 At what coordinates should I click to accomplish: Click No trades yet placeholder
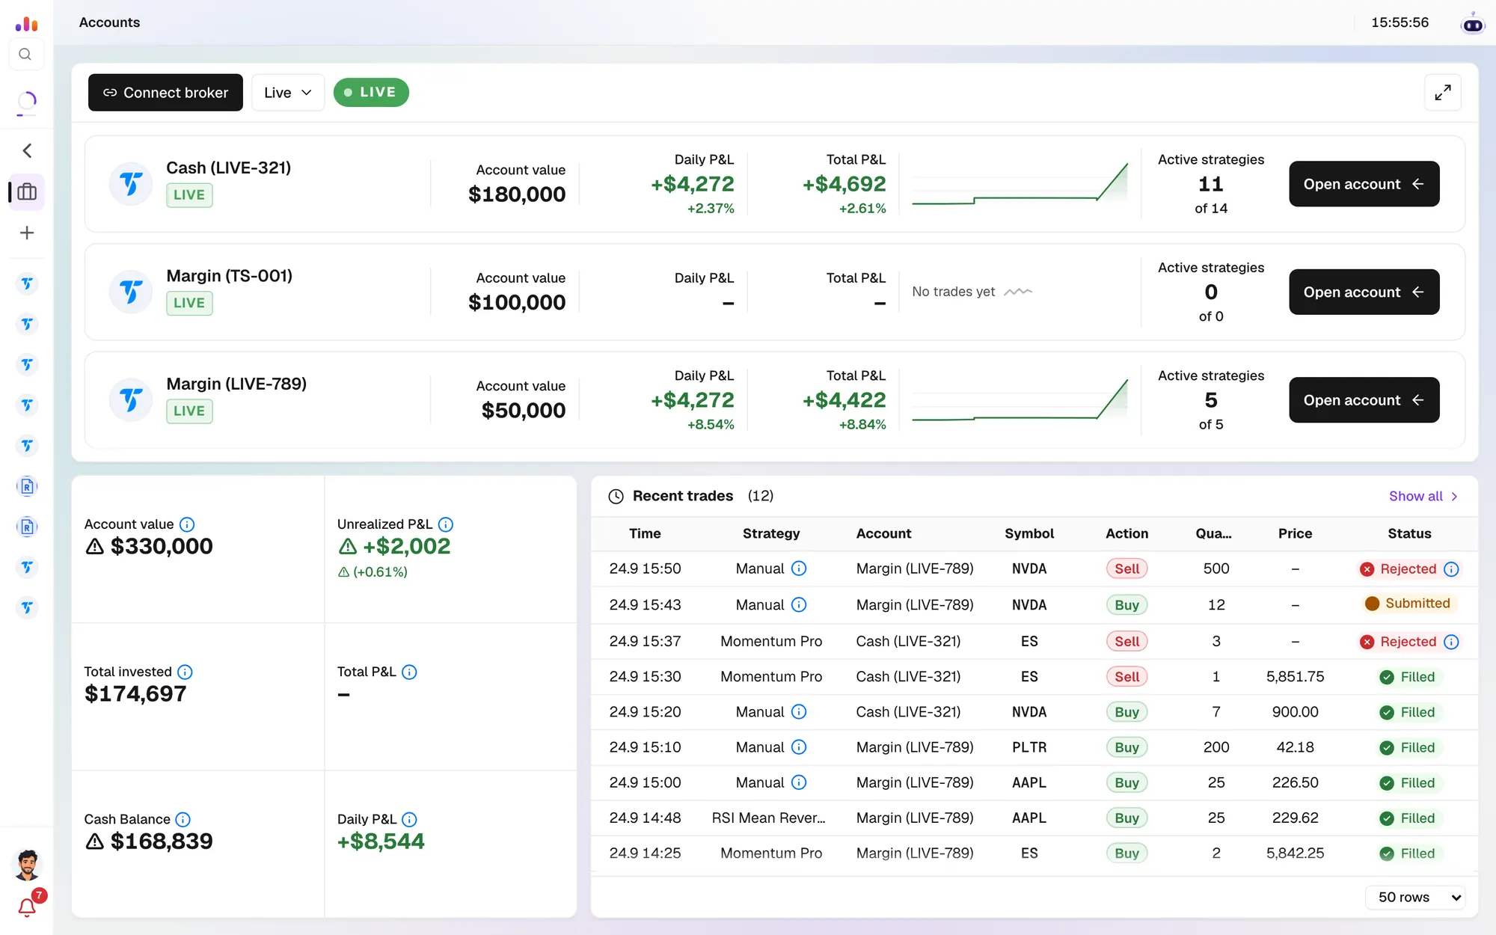click(x=972, y=292)
